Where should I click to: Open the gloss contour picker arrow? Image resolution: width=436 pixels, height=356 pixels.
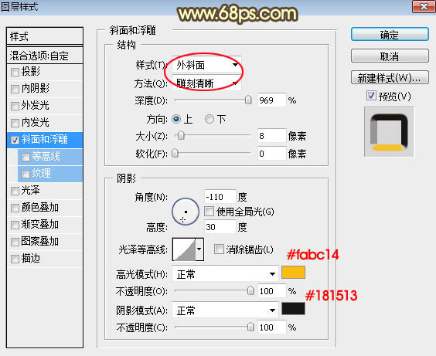click(199, 249)
